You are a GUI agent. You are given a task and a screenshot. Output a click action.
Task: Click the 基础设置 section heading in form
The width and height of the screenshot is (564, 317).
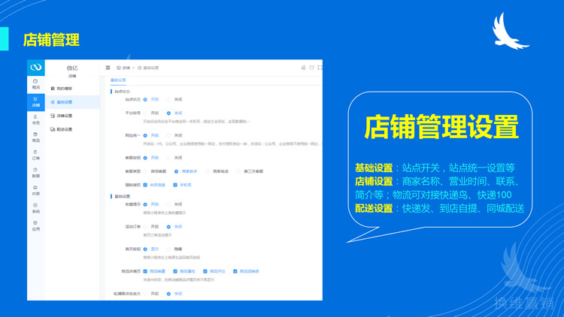(123, 197)
